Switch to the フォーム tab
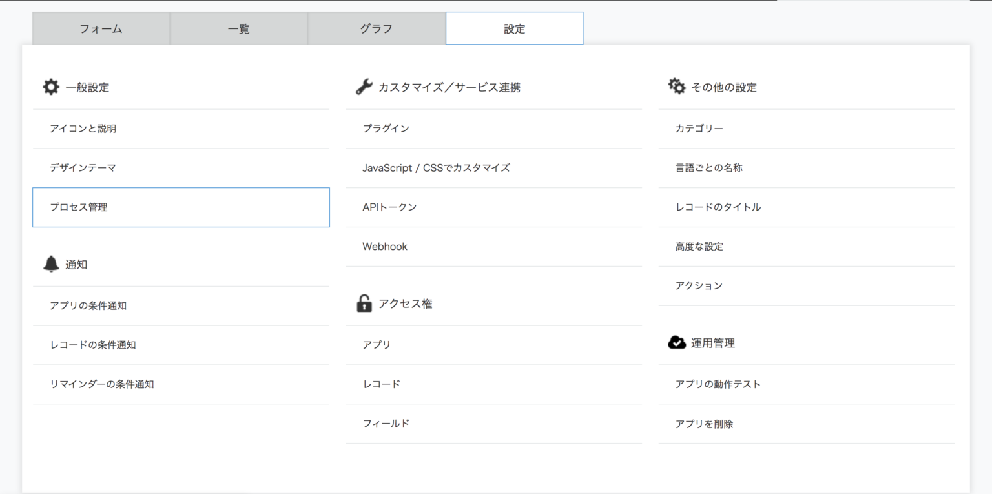 [x=101, y=28]
